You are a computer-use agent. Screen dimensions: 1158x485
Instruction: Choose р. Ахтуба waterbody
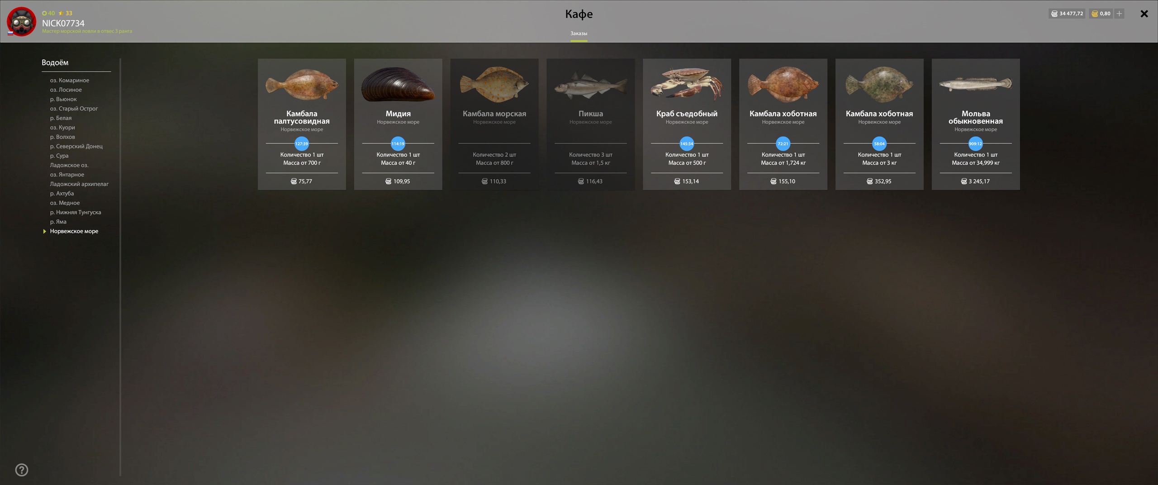(62, 193)
